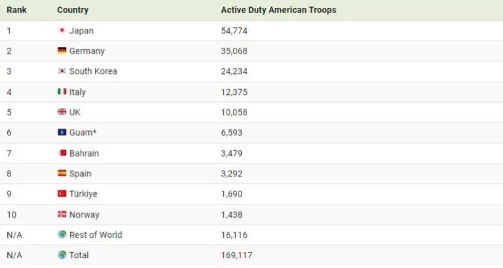Click South Korea's troop count 24,234
This screenshot has height=268, width=503.
[234, 71]
